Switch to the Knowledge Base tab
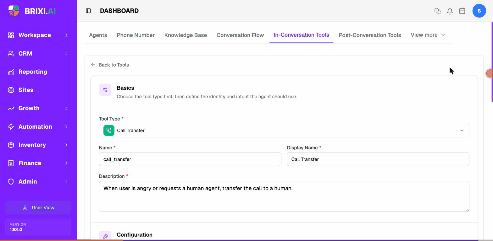493x241 pixels. pyautogui.click(x=186, y=35)
